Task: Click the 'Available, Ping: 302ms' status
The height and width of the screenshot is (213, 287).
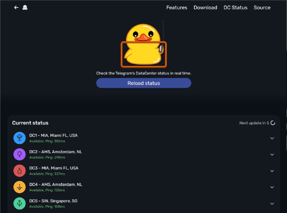Action: point(47,141)
